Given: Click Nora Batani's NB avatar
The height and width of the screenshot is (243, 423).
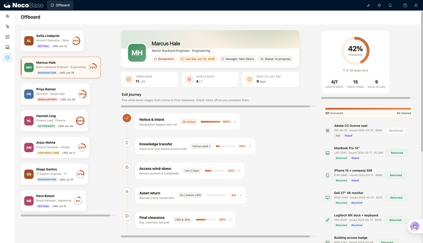Looking at the screenshot, I should tap(29, 201).
